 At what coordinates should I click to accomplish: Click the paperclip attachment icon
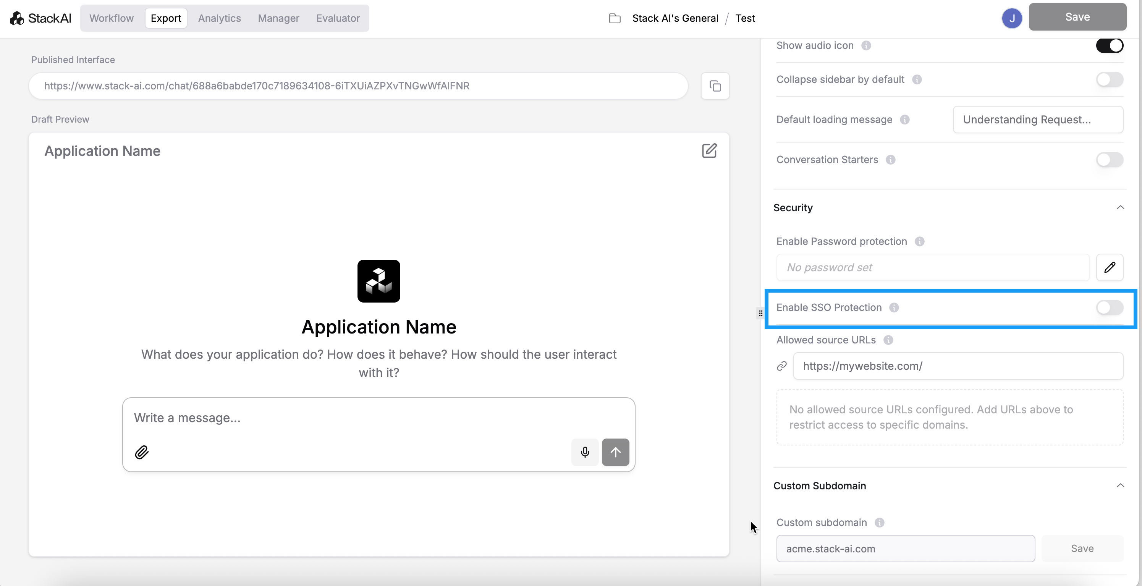[x=141, y=452]
